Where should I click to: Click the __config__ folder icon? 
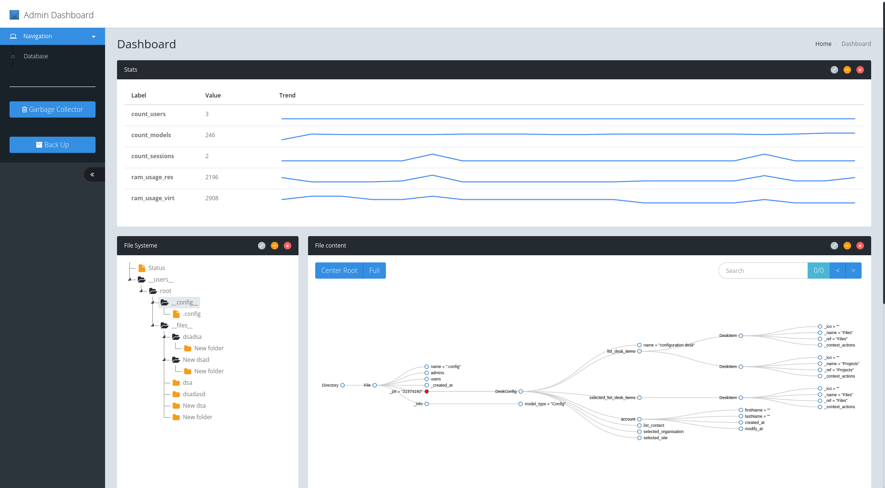coord(164,302)
